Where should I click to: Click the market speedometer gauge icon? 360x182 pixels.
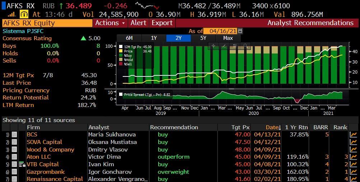pos(24,14)
